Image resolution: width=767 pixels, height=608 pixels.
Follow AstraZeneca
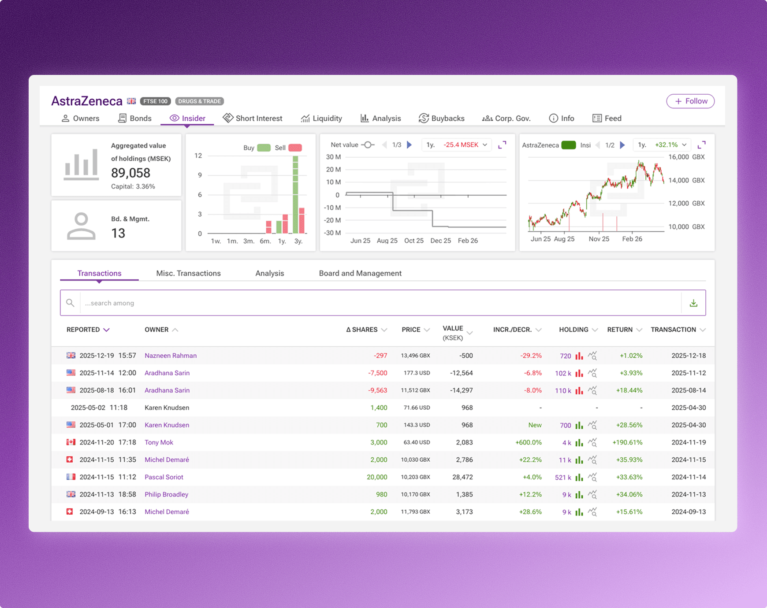click(x=690, y=101)
